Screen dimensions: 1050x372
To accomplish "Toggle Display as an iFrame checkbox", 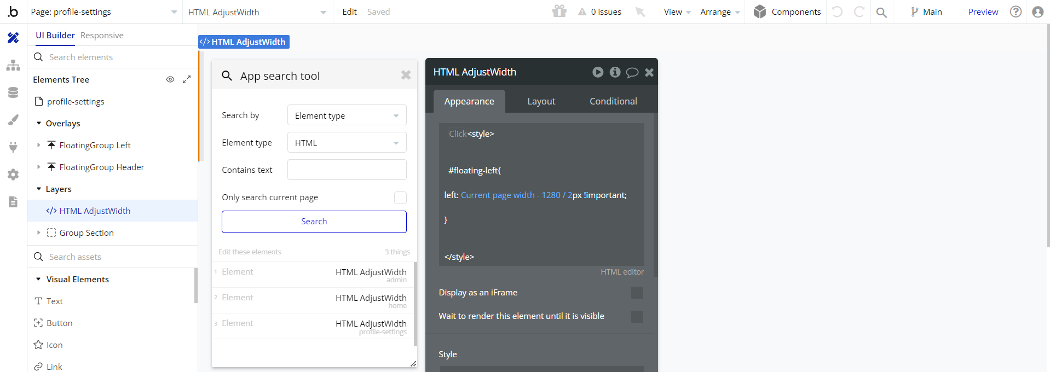I will (637, 293).
